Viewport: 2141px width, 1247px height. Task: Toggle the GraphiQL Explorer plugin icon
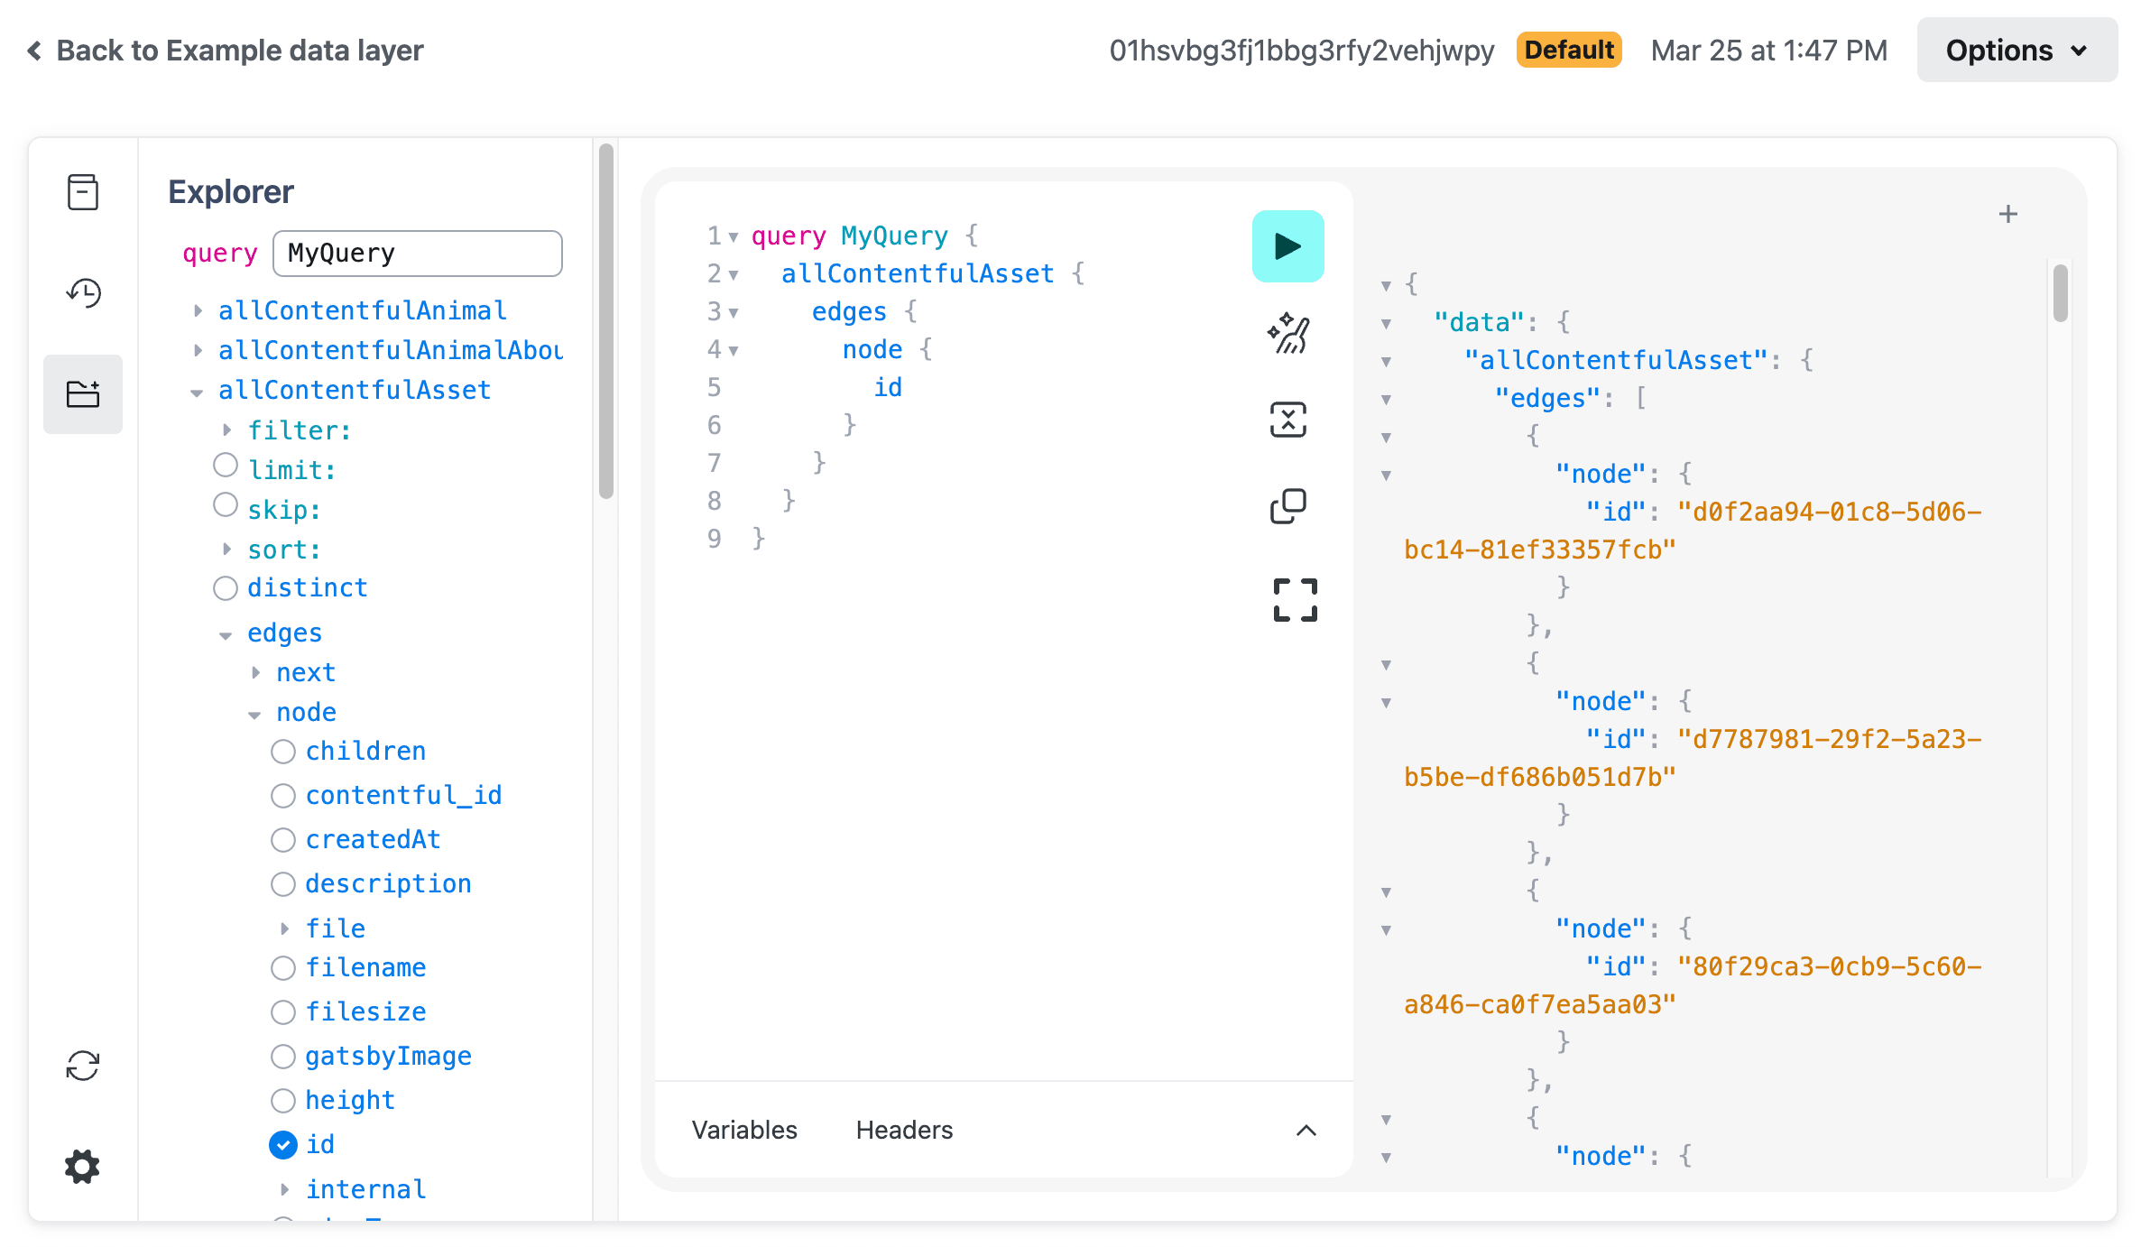tap(83, 394)
